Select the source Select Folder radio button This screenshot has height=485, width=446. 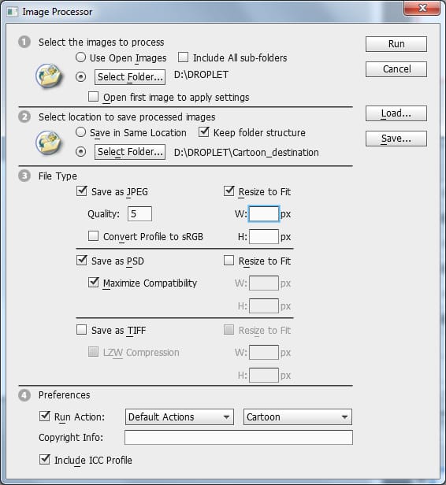tap(81, 76)
